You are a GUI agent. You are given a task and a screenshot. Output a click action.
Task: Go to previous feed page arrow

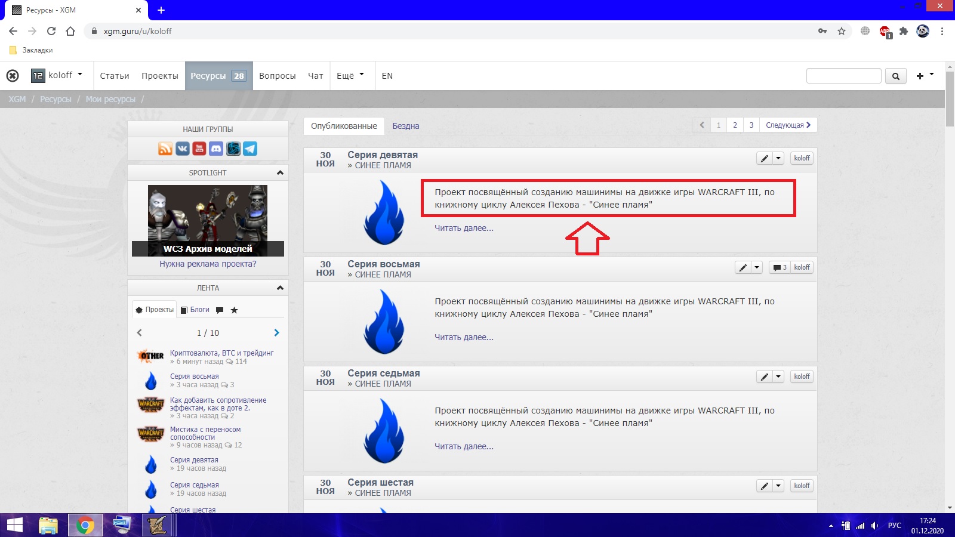(x=140, y=333)
